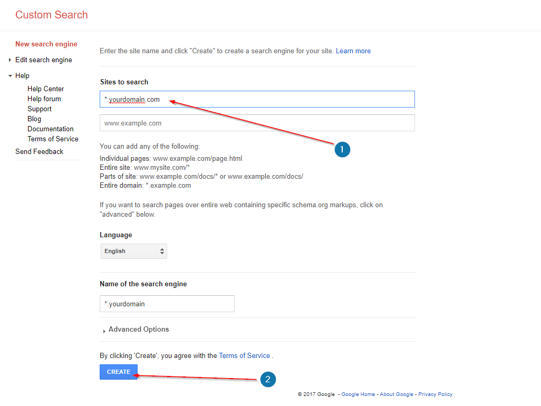541x406 pixels.
Task: Open Support in Help menu
Action: pos(40,109)
